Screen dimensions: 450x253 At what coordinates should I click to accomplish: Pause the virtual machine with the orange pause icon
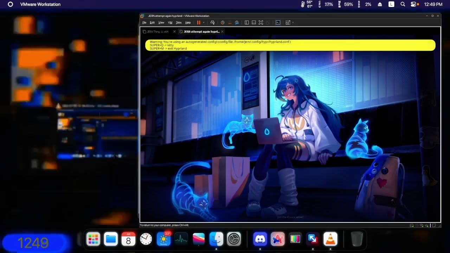pos(199,22)
